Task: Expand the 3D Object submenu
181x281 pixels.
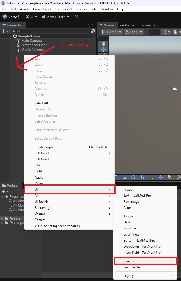Action: click(69, 159)
